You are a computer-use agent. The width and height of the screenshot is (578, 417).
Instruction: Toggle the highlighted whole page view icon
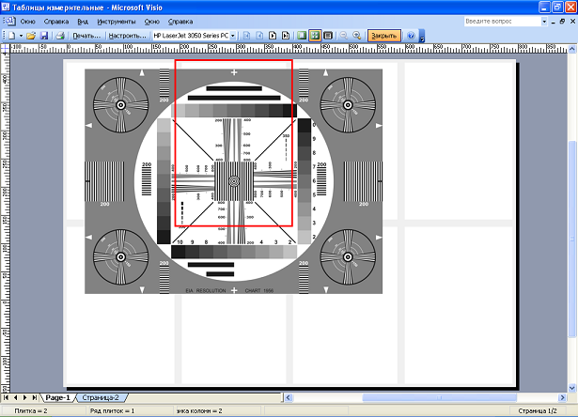tap(315, 36)
